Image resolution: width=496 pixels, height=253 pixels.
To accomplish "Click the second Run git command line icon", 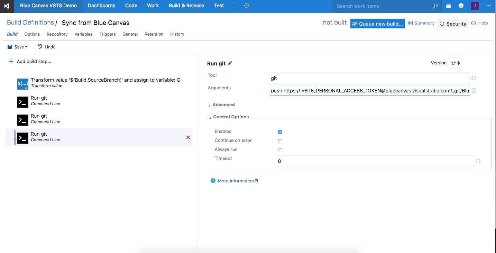I will coord(23,120).
